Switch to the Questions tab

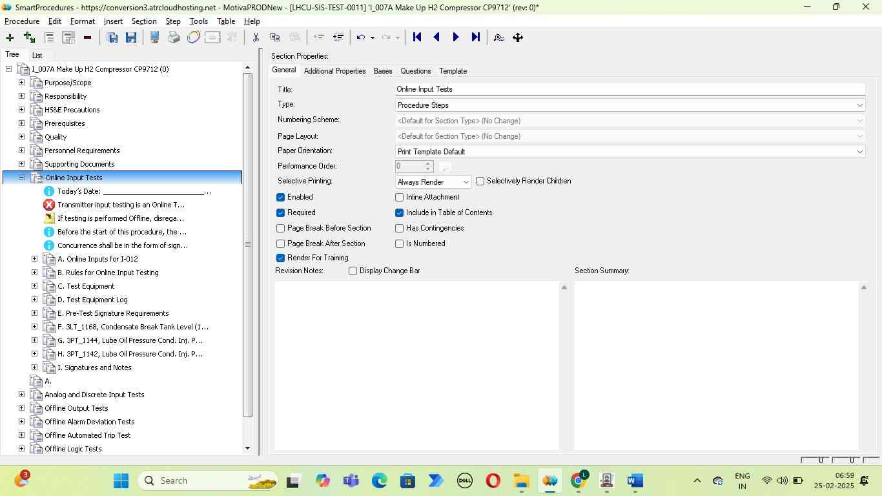(x=415, y=71)
